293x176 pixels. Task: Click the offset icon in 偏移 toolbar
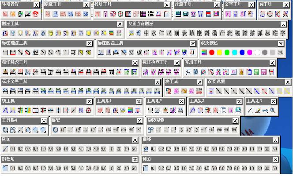(x=146, y=149)
